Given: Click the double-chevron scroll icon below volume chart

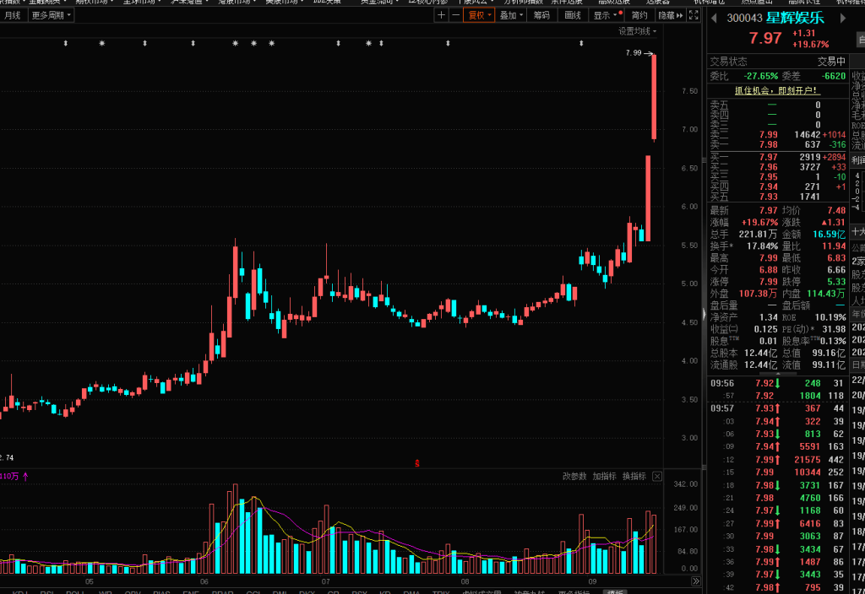Looking at the screenshot, I should (696, 581).
